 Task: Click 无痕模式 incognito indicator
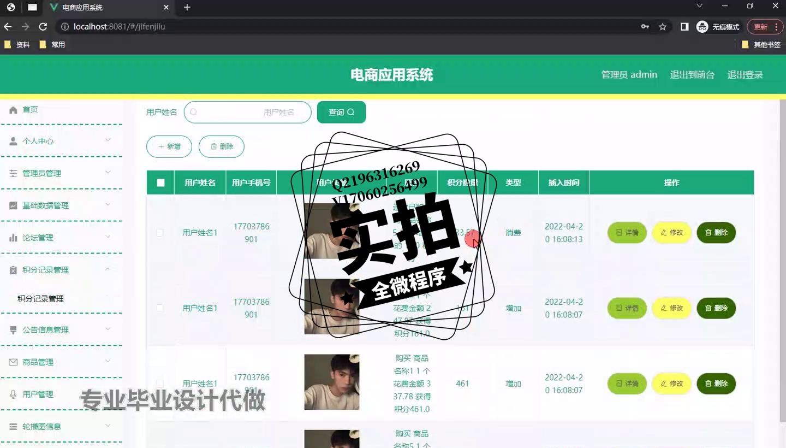(x=718, y=27)
